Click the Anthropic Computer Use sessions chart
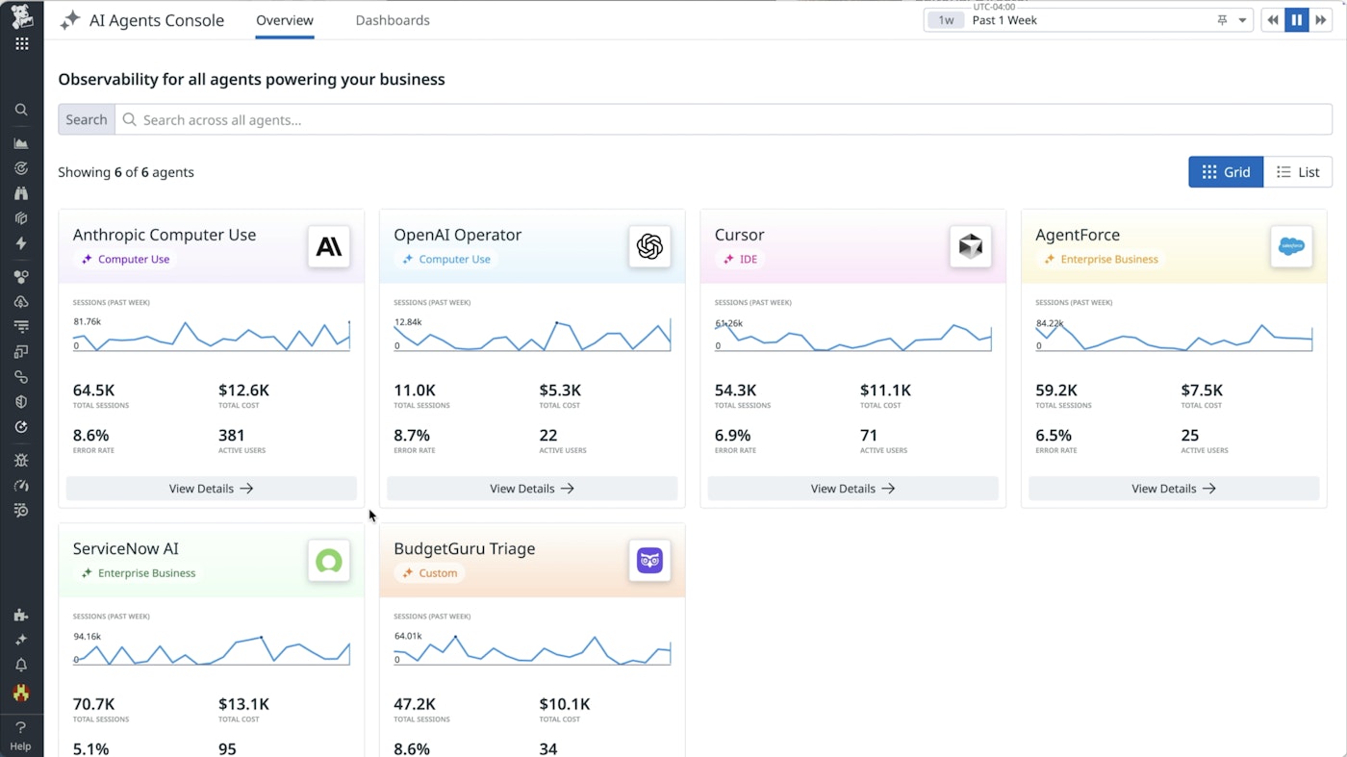 pos(212,336)
